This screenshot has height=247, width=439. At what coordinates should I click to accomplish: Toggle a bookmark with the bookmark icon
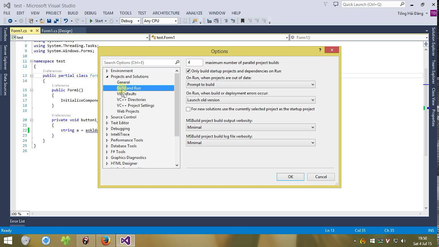coord(242,21)
